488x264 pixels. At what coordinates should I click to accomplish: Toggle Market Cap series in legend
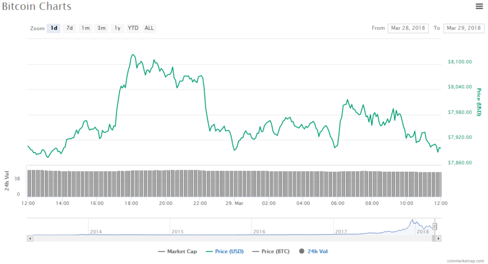[177, 251]
